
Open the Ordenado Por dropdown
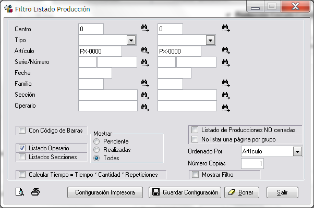(298, 151)
